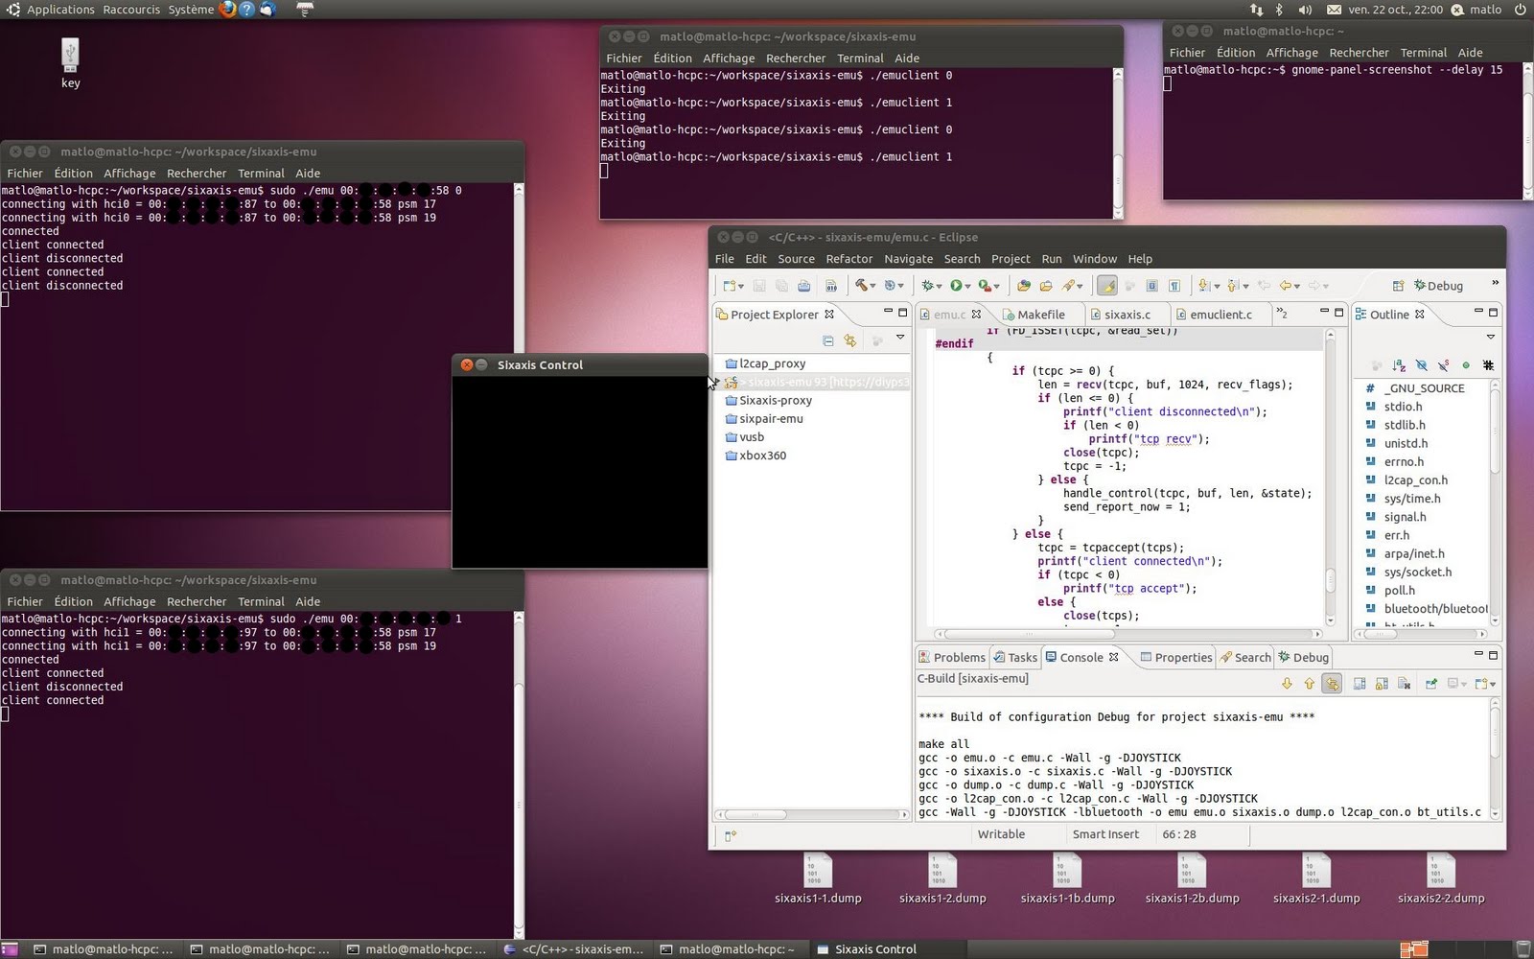This screenshot has width=1534, height=959.
Task: Open Back navigation history dropdown
Action: tap(1297, 287)
